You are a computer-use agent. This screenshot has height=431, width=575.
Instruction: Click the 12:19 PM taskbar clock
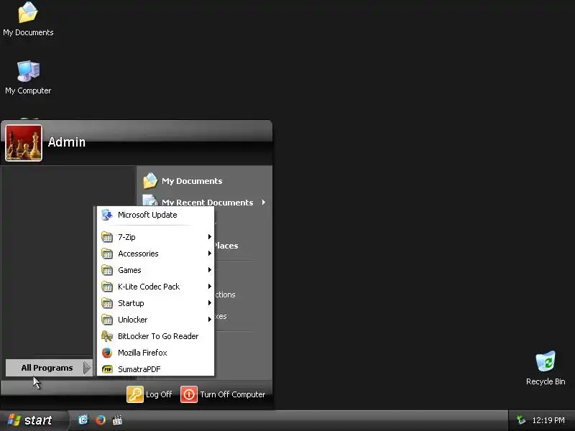click(548, 420)
